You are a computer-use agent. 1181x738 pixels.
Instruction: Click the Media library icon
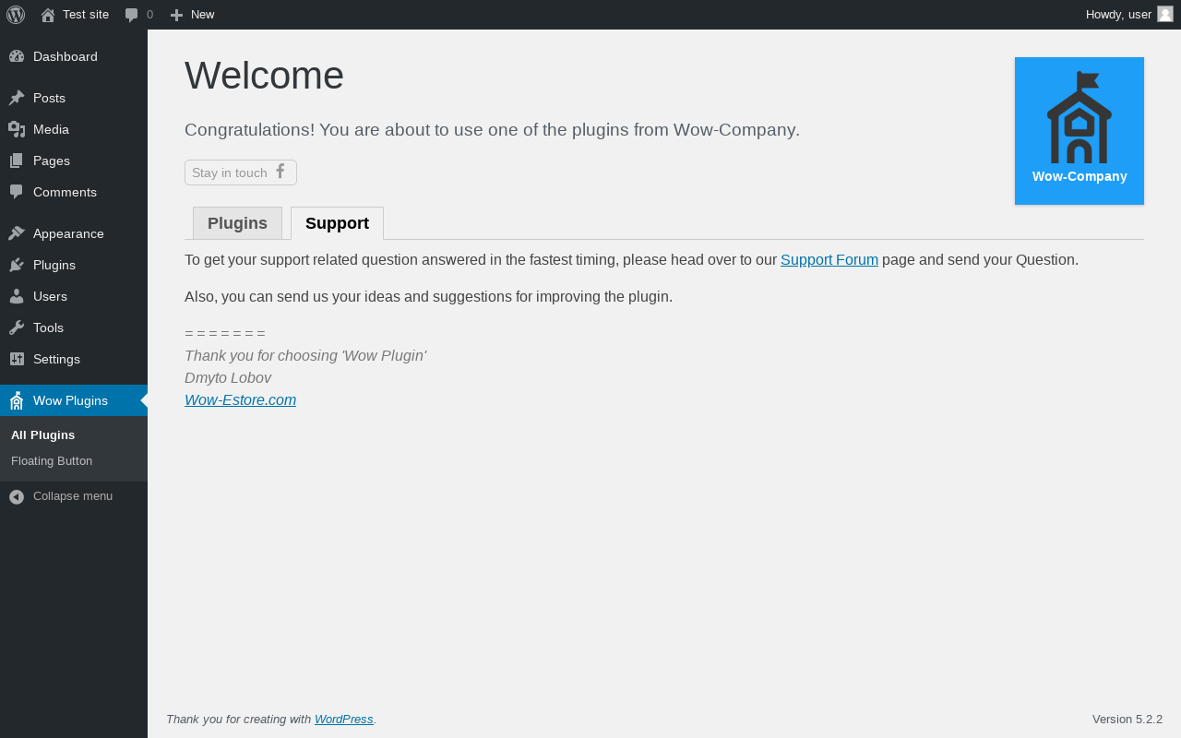[17, 129]
